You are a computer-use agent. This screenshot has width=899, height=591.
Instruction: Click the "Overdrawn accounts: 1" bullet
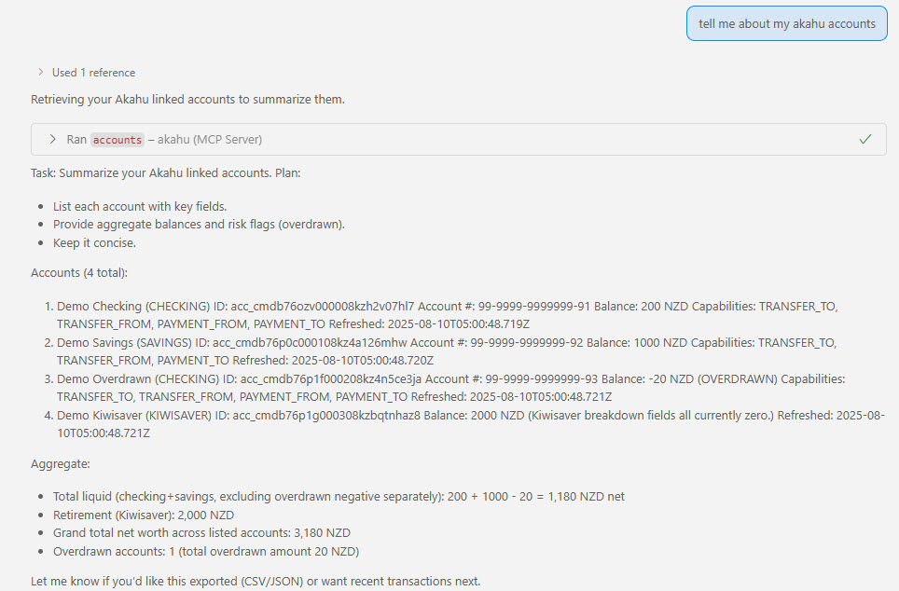[206, 552]
